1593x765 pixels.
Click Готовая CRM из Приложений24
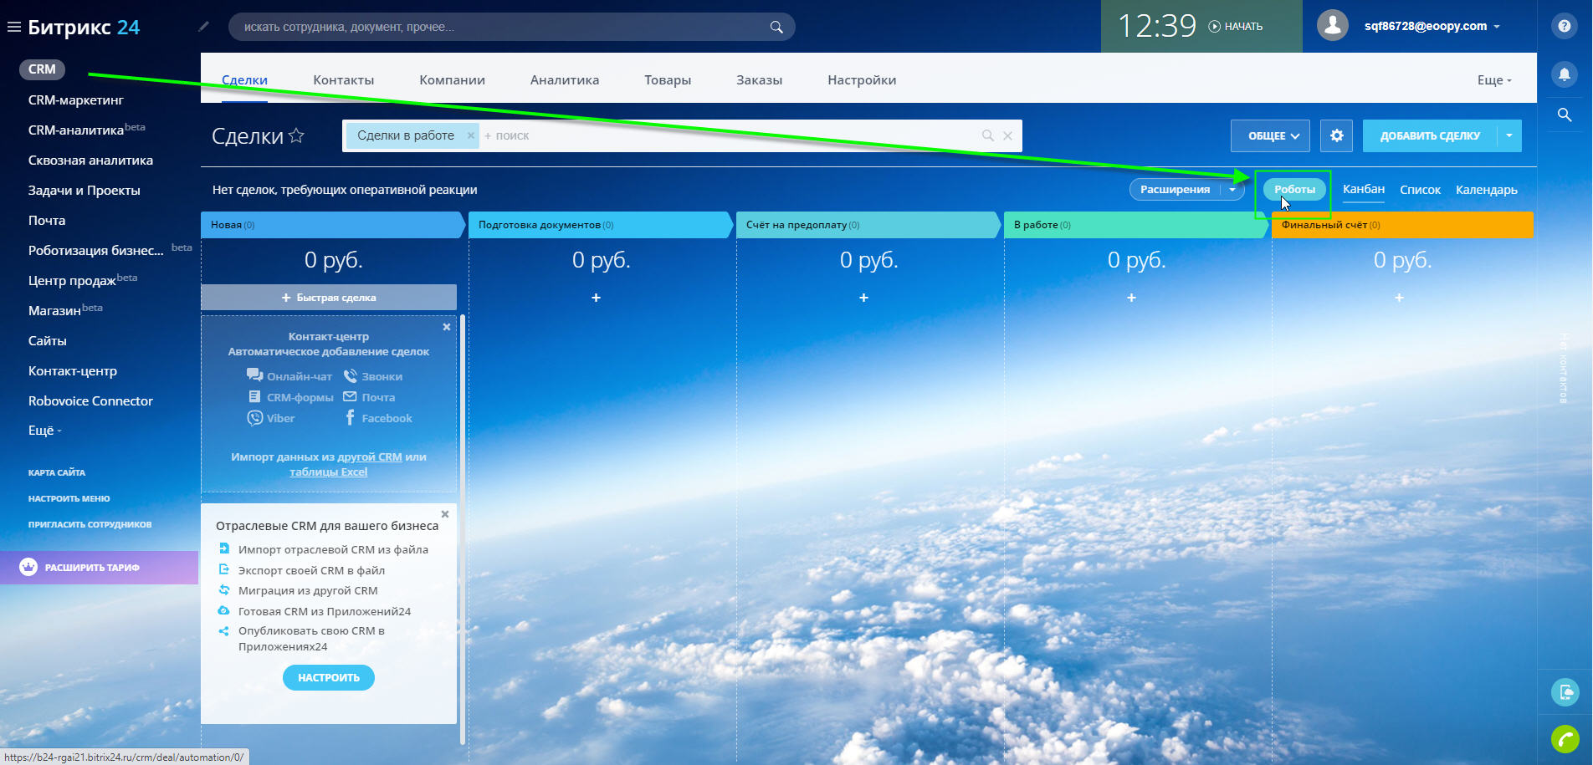pyautogui.click(x=325, y=611)
